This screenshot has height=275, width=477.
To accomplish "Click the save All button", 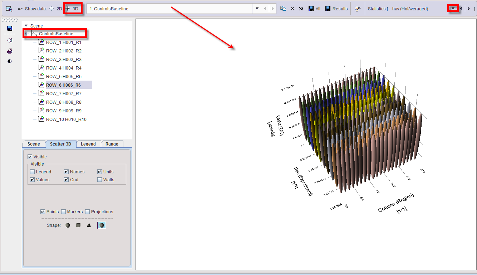I will (x=314, y=9).
